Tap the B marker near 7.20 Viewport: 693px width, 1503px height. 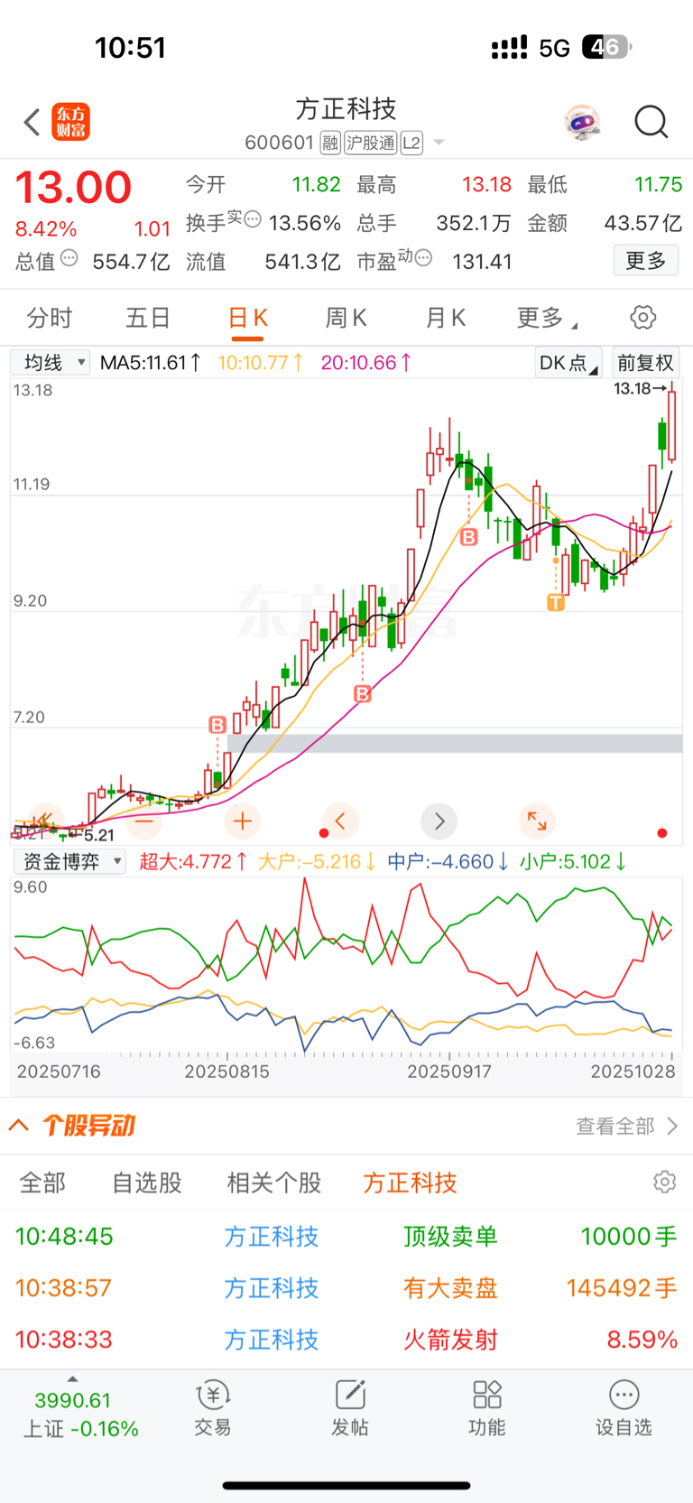(217, 725)
